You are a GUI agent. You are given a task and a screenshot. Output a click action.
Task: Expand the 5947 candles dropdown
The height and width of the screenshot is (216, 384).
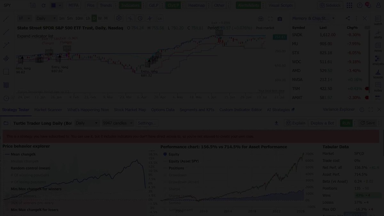pyautogui.click(x=118, y=123)
